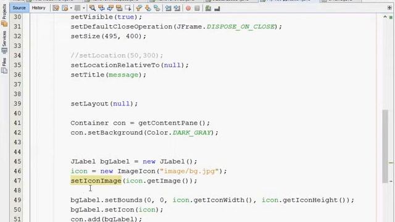395x222 pixels.
Task: Go to Previous Bookmark icon
Action: (139, 8)
